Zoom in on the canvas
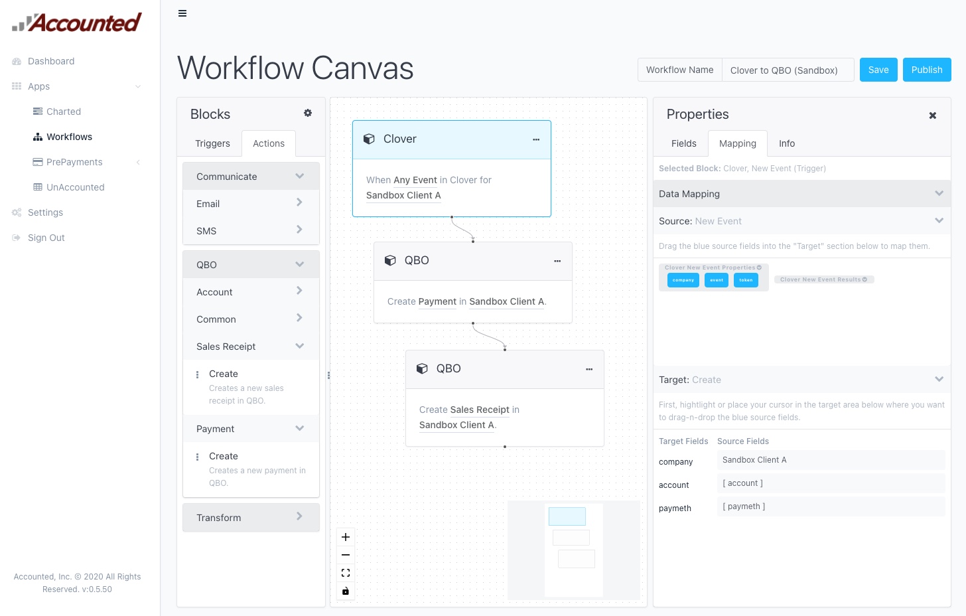Screen dimensions: 966x616 pos(346,537)
